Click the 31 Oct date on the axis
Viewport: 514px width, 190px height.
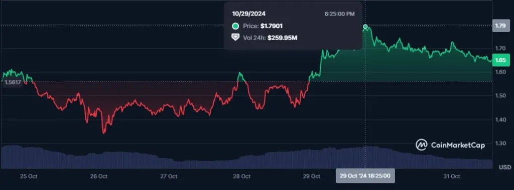coord(451,176)
